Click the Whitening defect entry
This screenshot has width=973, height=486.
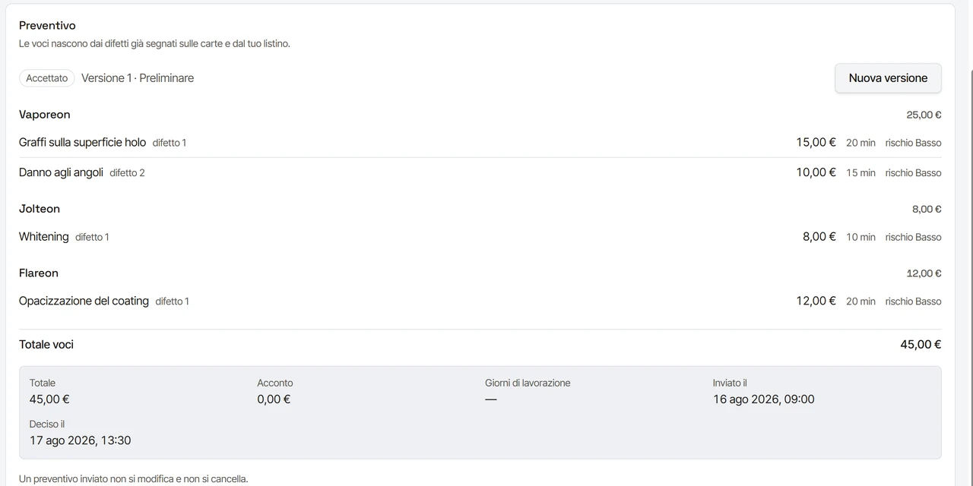[x=480, y=237]
